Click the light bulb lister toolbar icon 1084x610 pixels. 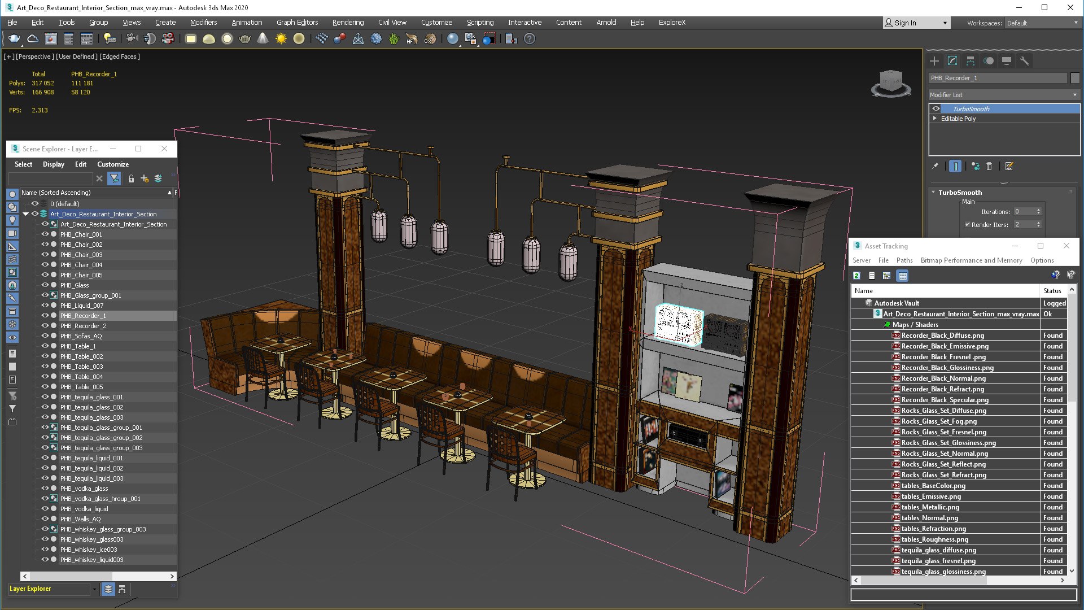[110, 39]
